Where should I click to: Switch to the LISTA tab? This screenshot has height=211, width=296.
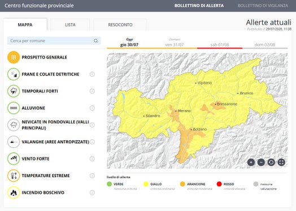pos(70,25)
